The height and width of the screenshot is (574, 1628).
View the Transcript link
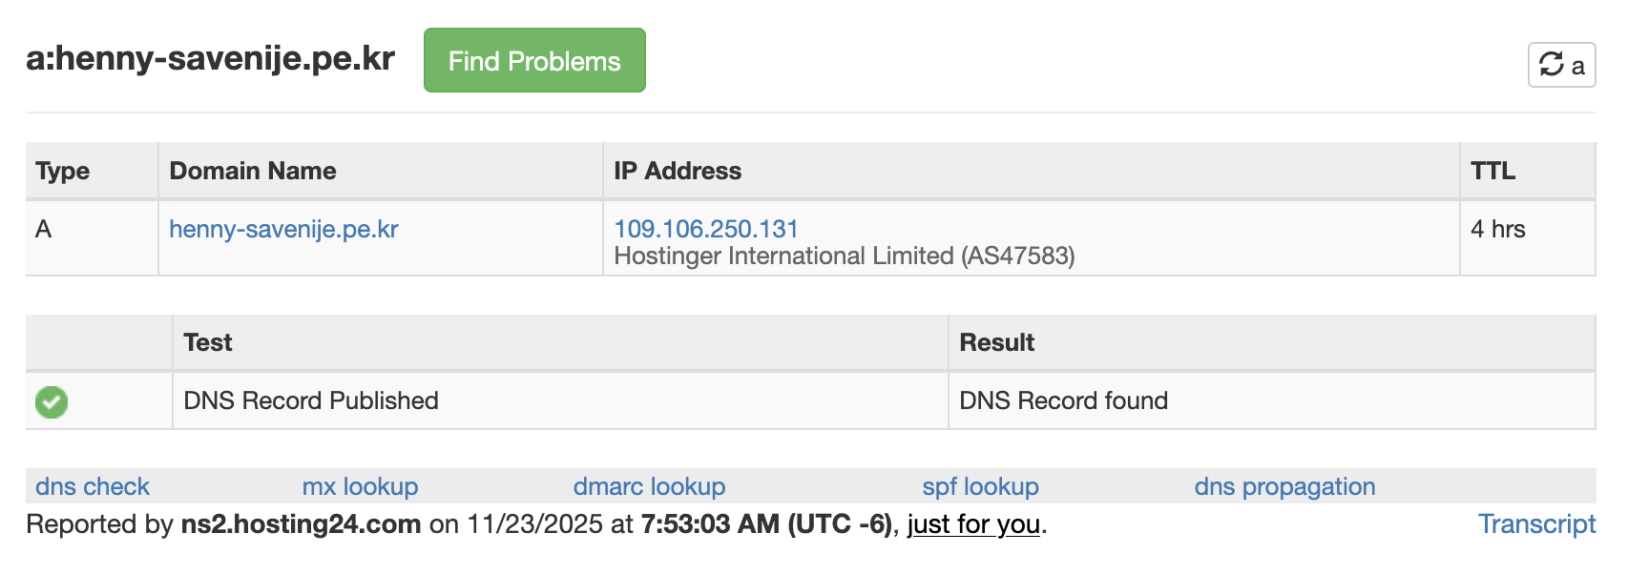pyautogui.click(x=1536, y=523)
